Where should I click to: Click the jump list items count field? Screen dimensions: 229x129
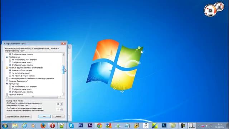[58, 110]
